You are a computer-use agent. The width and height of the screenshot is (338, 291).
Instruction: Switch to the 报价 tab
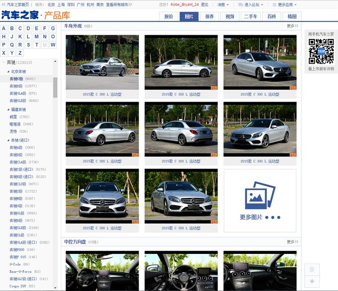(169, 16)
